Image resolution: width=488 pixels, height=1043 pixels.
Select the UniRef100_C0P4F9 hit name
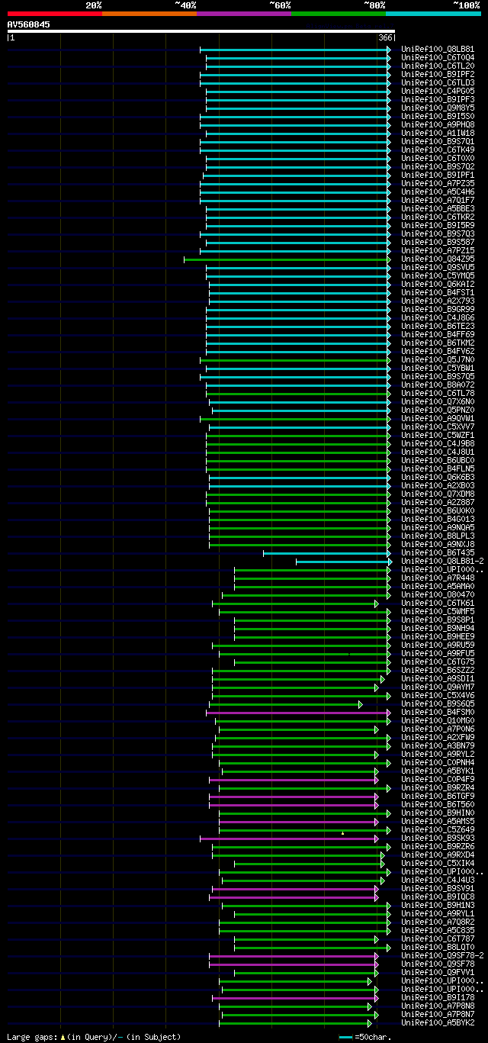438,780
